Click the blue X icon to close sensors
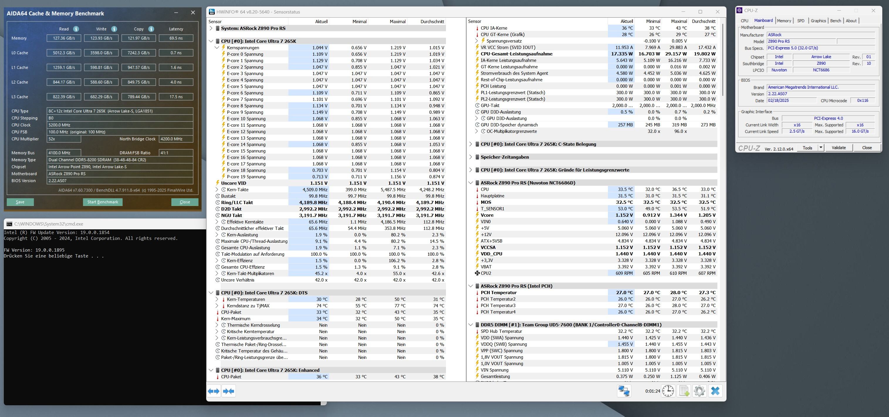The height and width of the screenshot is (417, 889). (715, 391)
